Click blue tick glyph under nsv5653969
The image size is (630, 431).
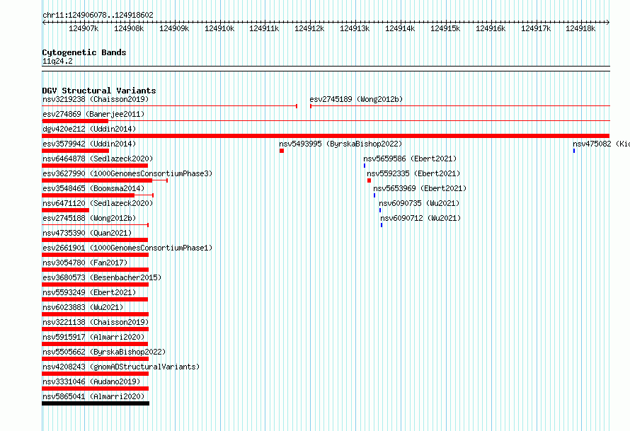(374, 195)
